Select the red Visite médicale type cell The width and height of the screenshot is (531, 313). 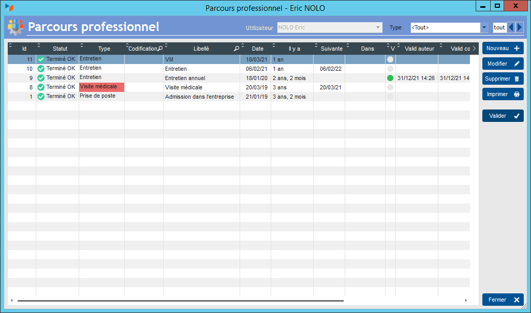[x=101, y=87]
